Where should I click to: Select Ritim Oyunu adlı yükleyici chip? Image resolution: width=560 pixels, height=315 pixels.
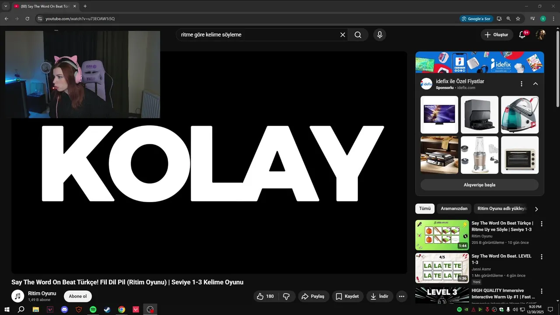502,209
